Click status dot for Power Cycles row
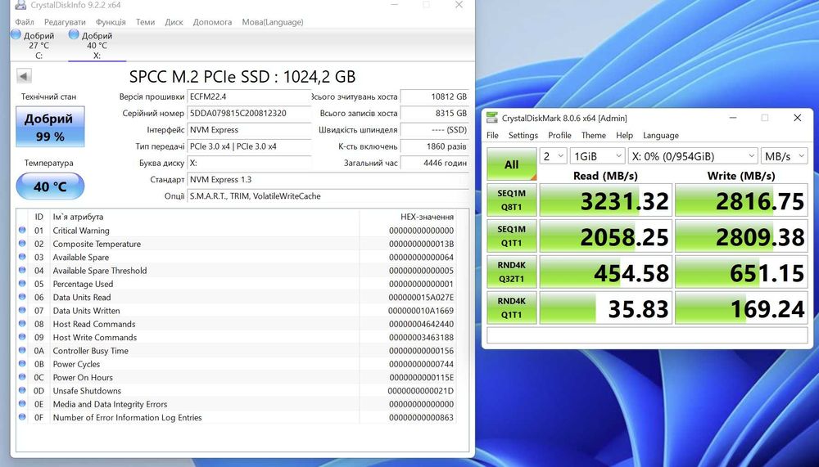 point(22,363)
